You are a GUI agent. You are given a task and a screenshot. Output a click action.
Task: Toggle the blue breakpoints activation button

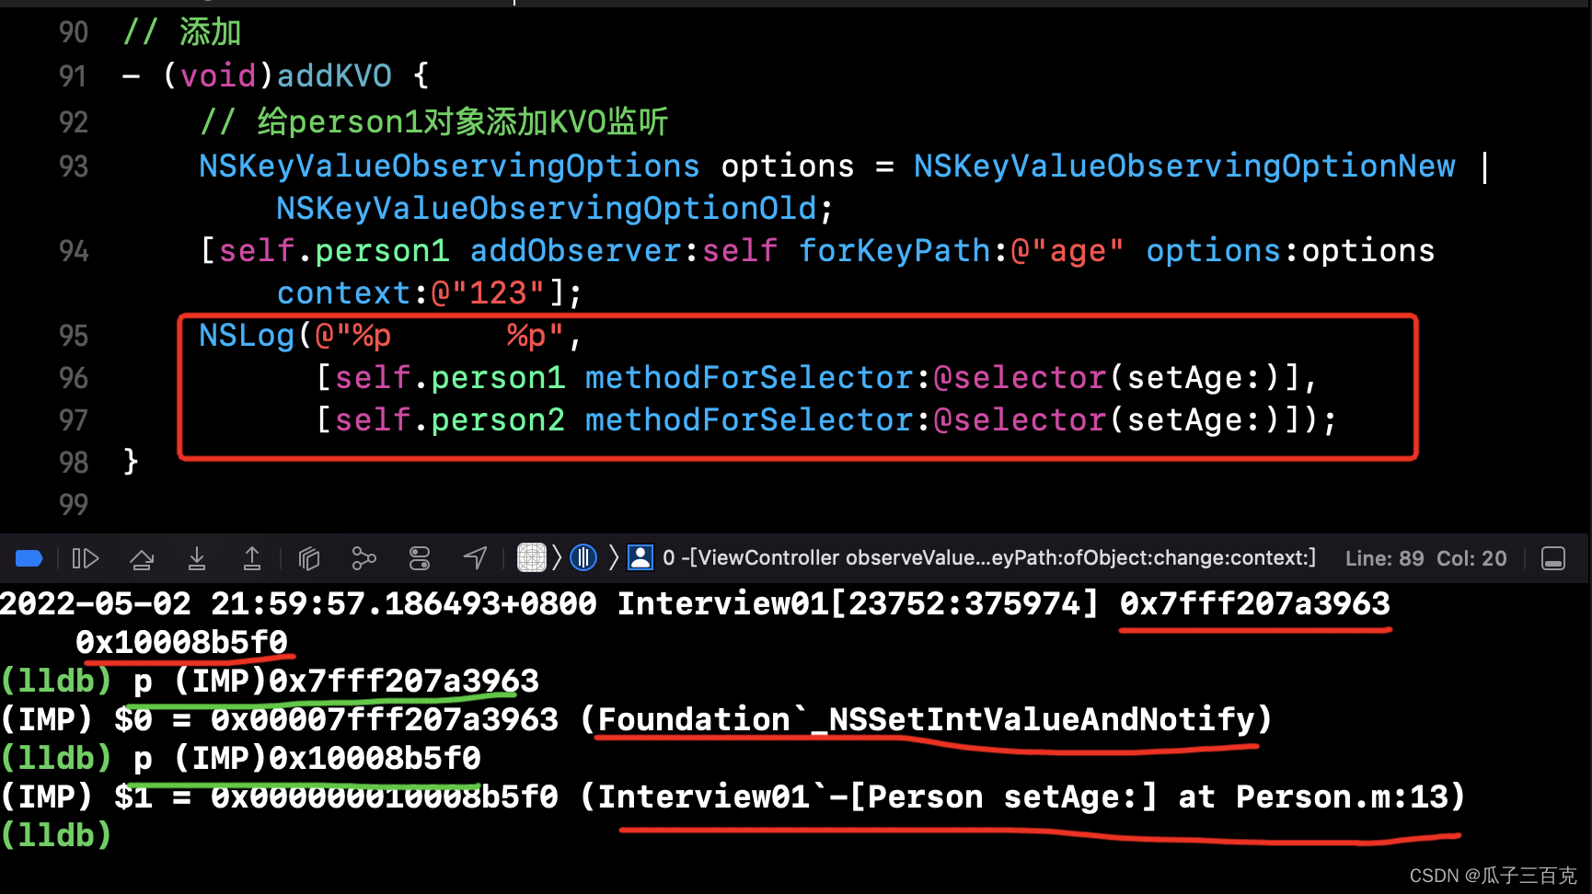[29, 558]
